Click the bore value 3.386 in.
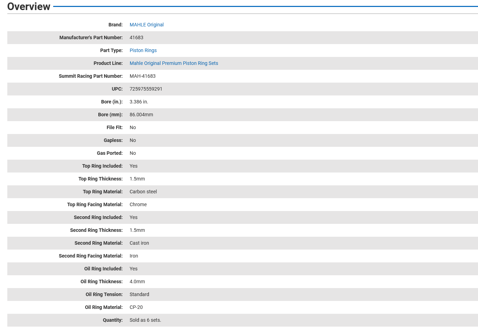The width and height of the screenshot is (478, 328). [139, 102]
